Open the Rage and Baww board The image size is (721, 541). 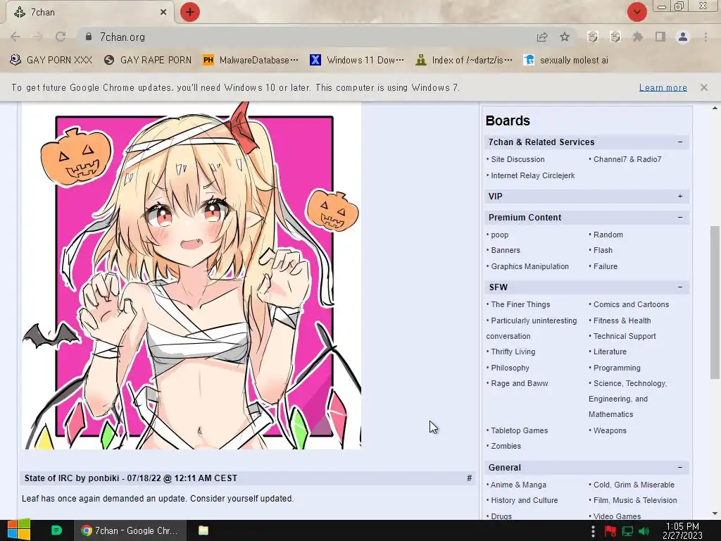pos(520,384)
